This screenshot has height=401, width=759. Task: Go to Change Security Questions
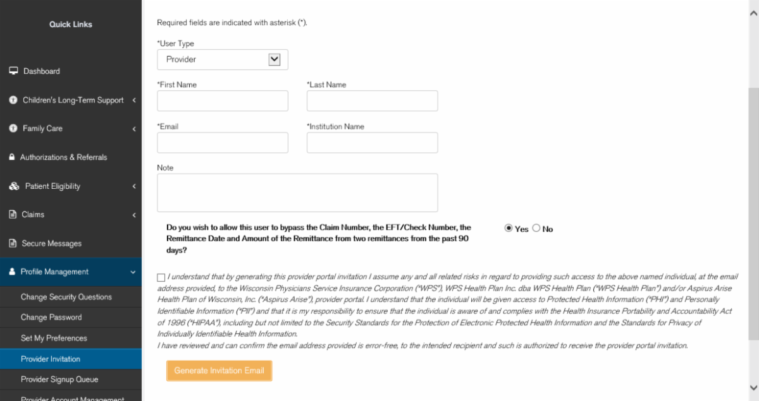66,297
